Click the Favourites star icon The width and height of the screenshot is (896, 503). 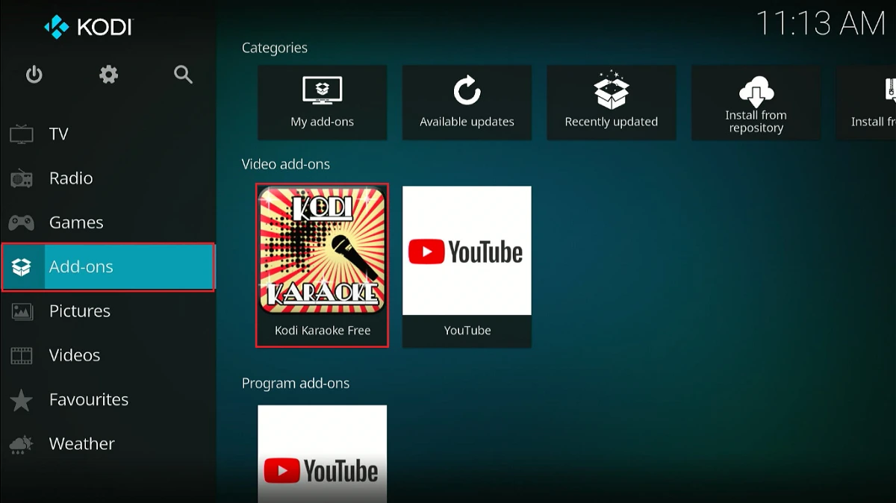pos(22,399)
